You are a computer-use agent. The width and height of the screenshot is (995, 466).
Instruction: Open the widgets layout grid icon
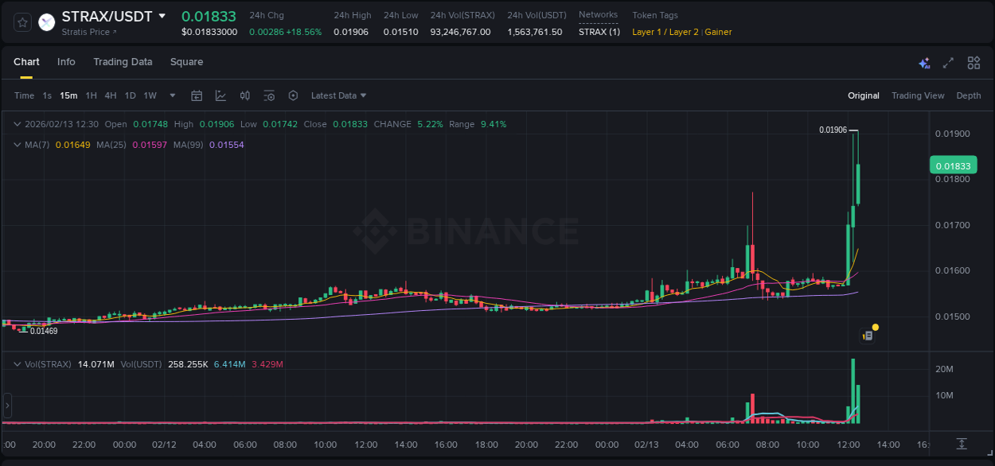[x=973, y=62]
